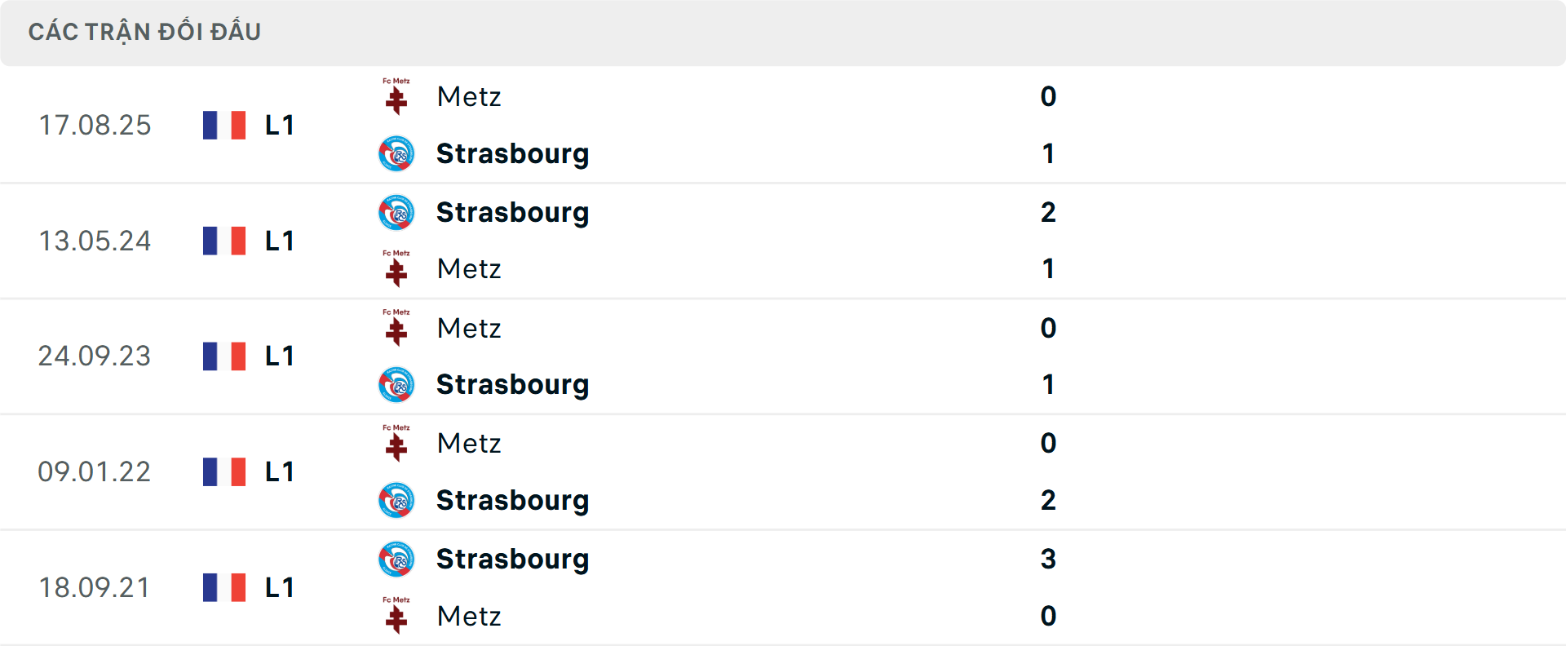
Task: Click the Strasbourg crest in the 13.05.24 match
Action: 396,212
